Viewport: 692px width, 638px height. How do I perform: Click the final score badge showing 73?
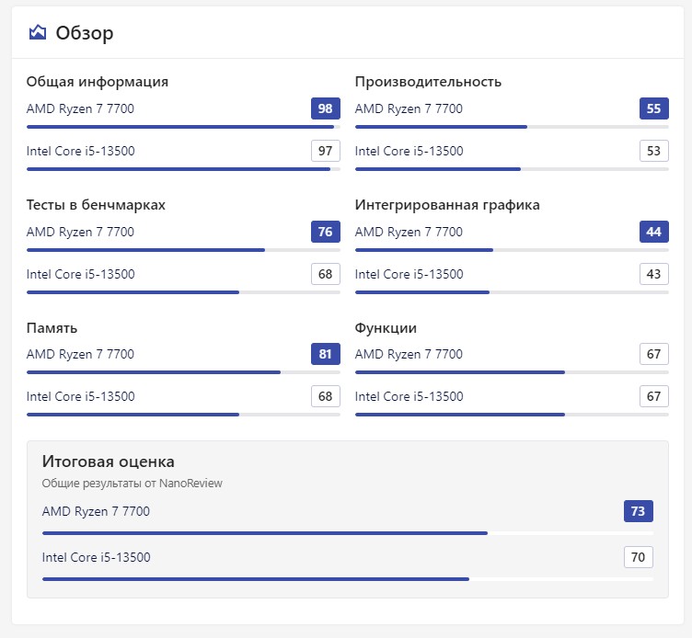(x=638, y=511)
